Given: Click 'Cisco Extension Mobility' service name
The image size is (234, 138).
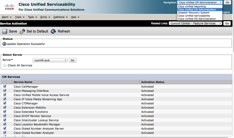Looking at the screenshot, I should (x=30, y=108).
